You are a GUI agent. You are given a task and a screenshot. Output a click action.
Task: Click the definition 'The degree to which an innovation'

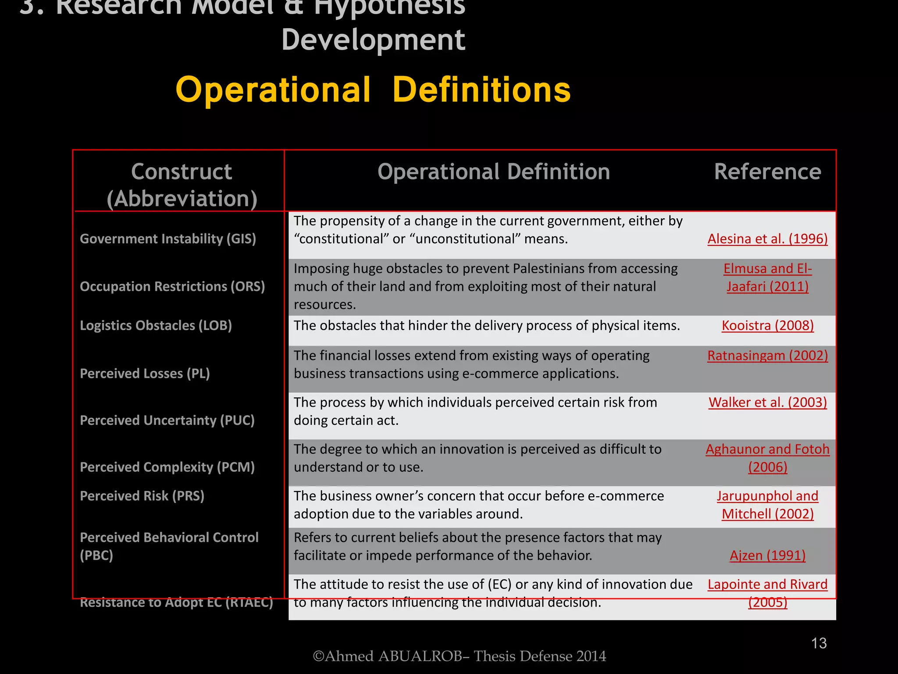point(478,458)
